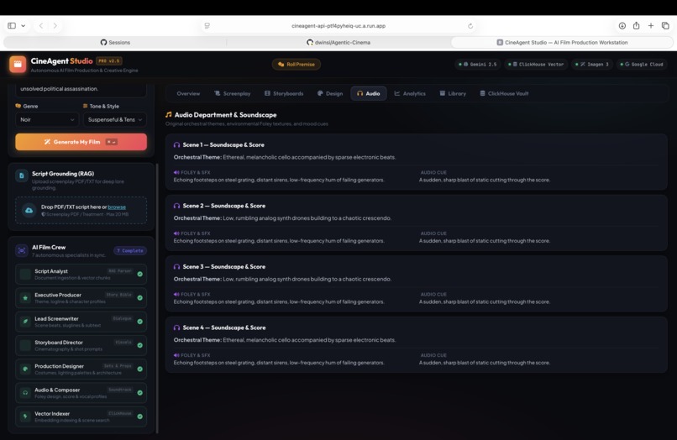677x440 pixels.
Task: Click the green check on Script Analyst row
Action: pyautogui.click(x=140, y=275)
